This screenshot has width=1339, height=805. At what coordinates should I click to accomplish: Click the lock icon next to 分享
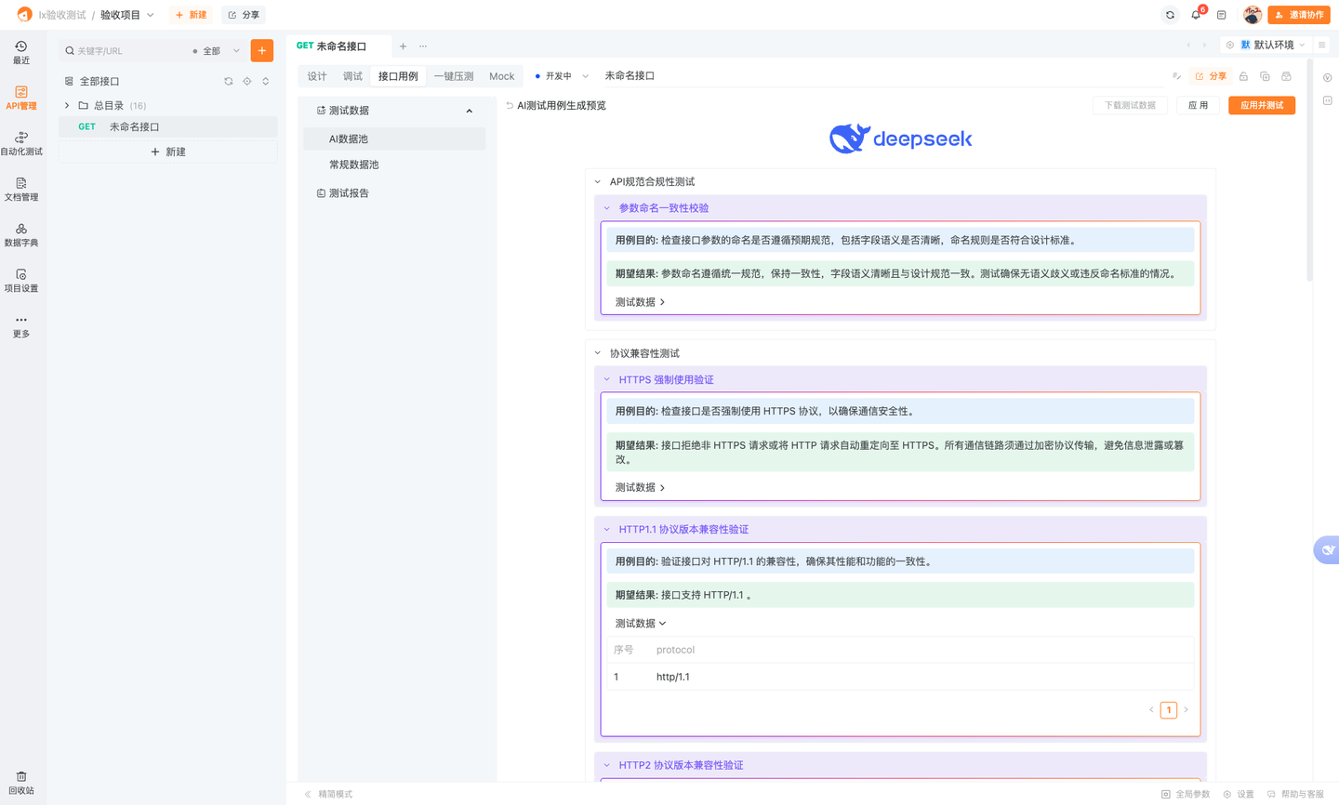coord(1242,76)
